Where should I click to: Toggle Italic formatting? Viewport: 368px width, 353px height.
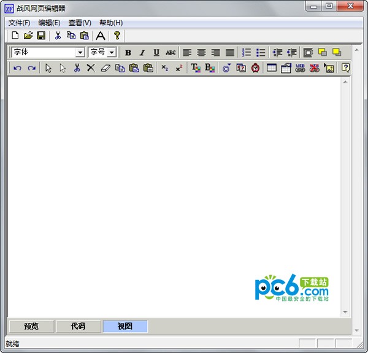pos(142,53)
